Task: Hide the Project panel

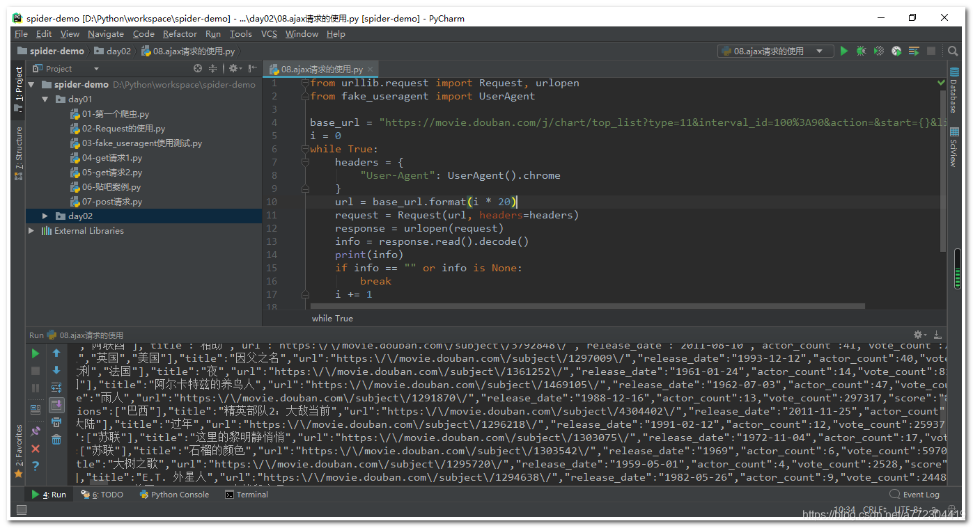Action: coord(253,68)
